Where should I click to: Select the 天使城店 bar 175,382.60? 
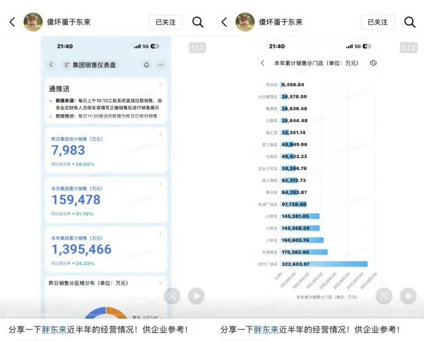click(x=304, y=252)
